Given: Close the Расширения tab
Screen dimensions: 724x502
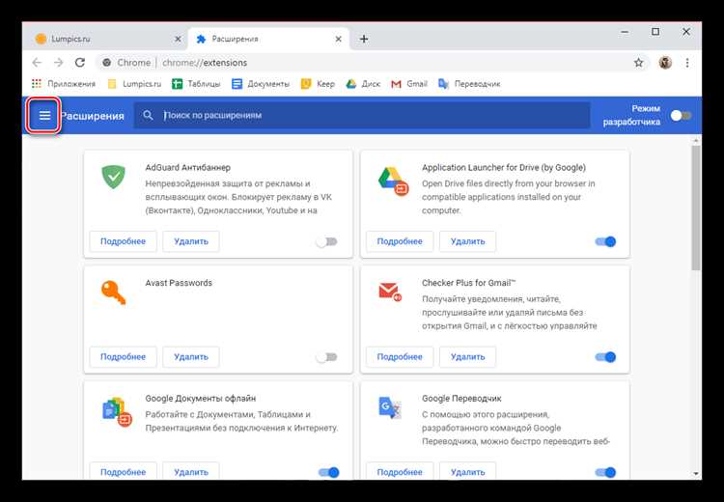Looking at the screenshot, I should (339, 40).
